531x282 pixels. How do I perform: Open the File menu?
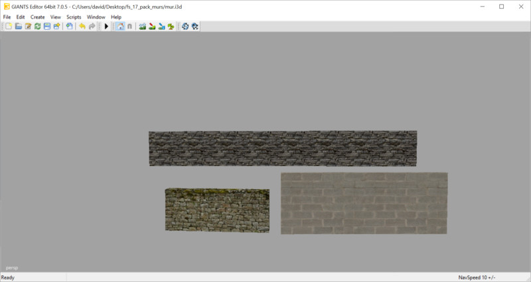tap(7, 17)
